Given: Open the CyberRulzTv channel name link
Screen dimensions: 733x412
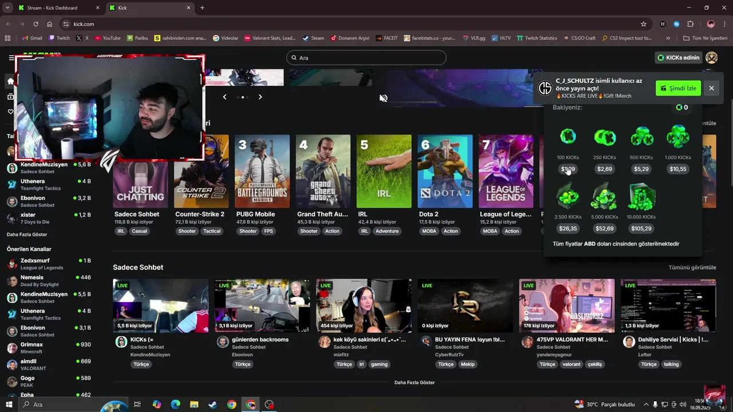Looking at the screenshot, I should click(450, 355).
